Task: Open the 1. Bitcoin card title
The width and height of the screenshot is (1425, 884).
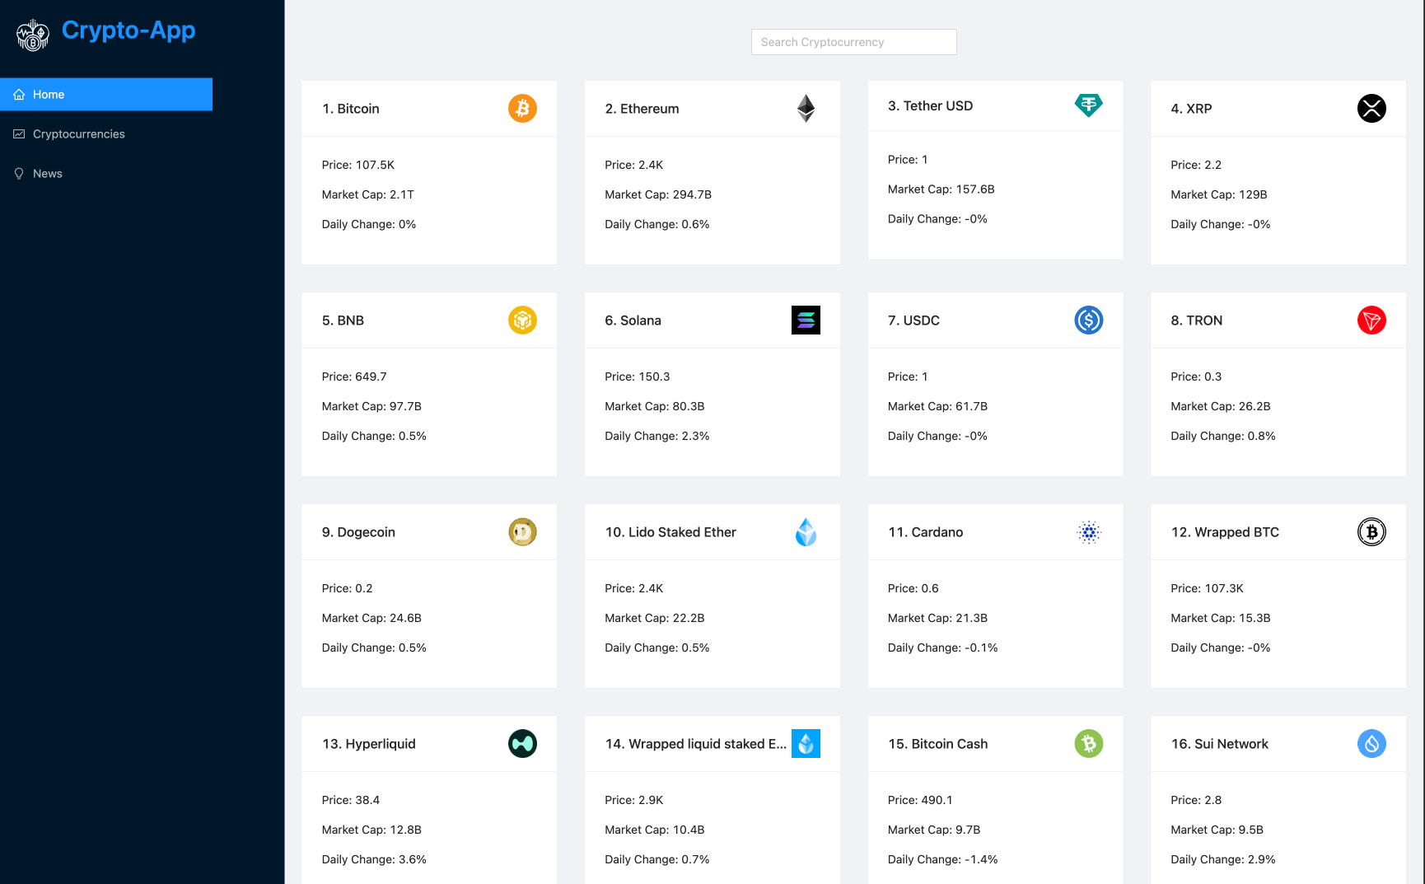Action: [x=351, y=109]
